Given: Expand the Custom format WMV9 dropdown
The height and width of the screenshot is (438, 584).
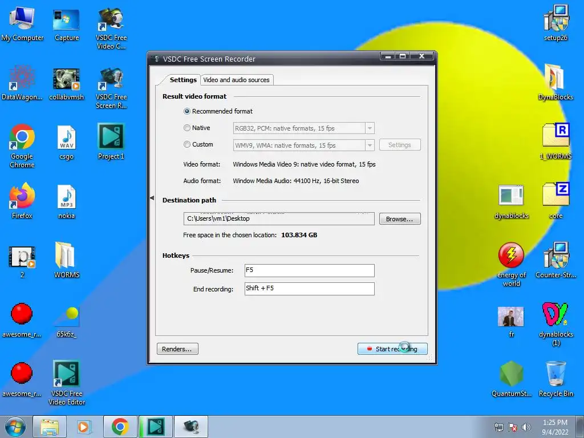Looking at the screenshot, I should 370,145.
